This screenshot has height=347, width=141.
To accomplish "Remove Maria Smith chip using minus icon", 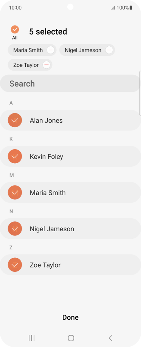I will click(51, 50).
